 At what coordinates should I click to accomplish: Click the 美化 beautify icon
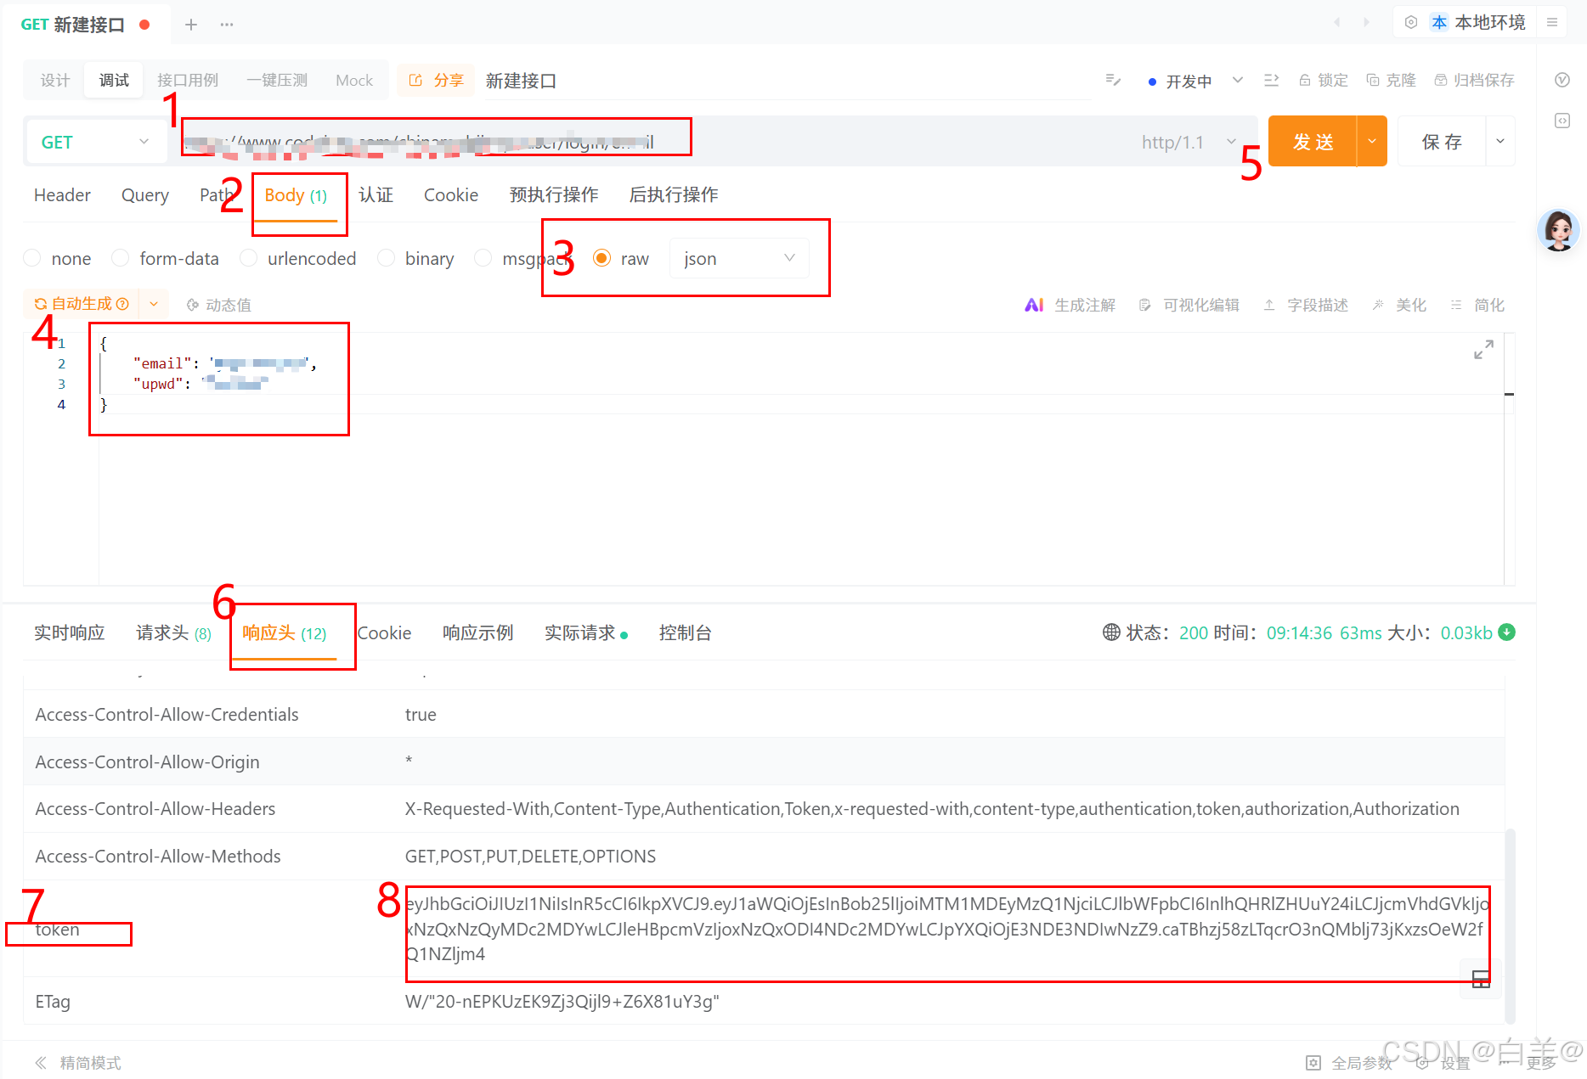[1378, 304]
